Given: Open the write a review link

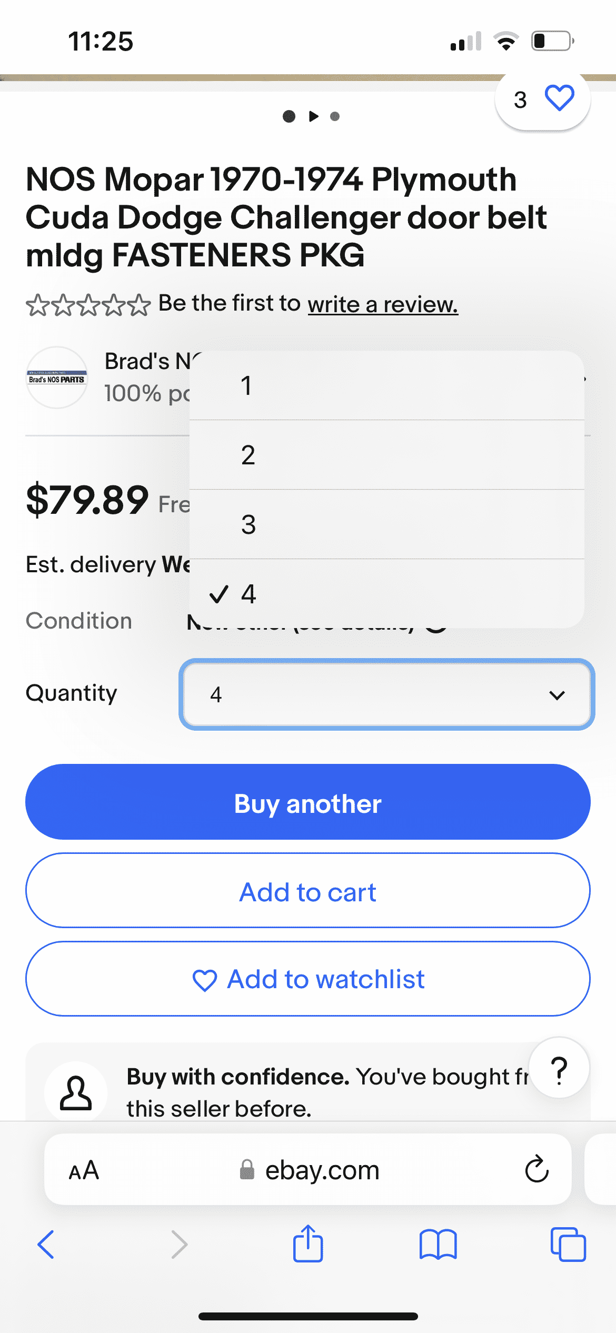Looking at the screenshot, I should click(x=383, y=304).
